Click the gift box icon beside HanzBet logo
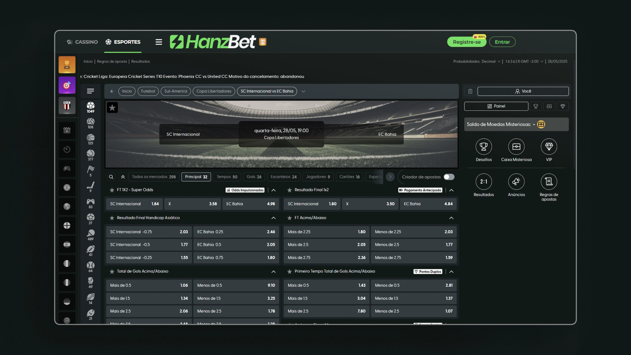 click(x=263, y=42)
